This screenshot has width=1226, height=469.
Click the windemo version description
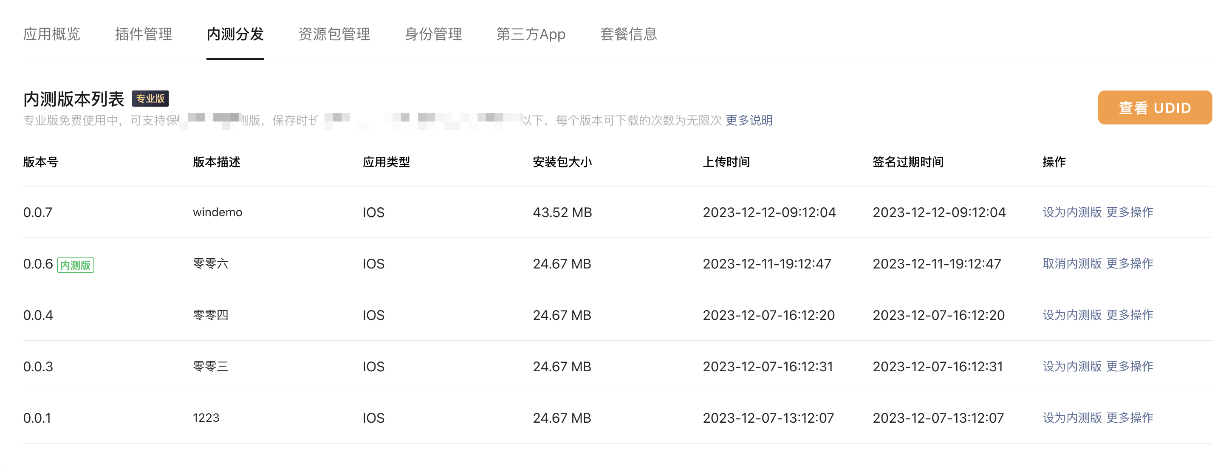coord(218,212)
